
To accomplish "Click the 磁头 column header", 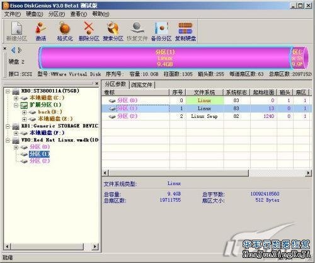I will click(x=285, y=92).
